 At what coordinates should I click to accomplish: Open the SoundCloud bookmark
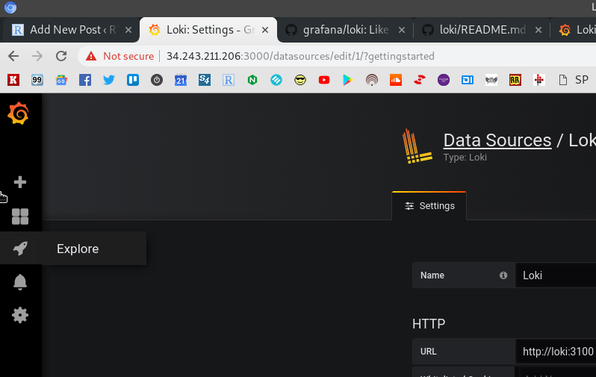tap(396, 80)
